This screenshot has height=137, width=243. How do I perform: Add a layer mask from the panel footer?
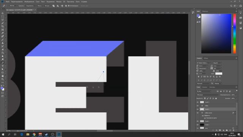220,130
